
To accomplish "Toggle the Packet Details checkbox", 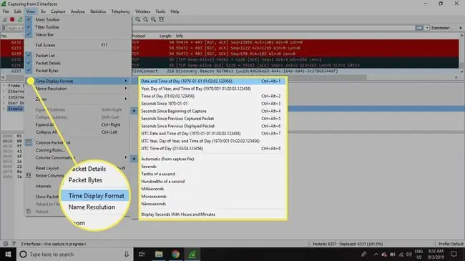I will click(29, 63).
